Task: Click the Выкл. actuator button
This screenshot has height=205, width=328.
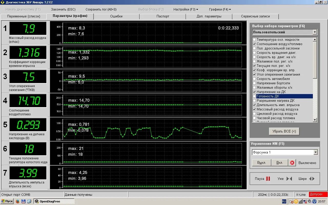Action: click(261, 163)
